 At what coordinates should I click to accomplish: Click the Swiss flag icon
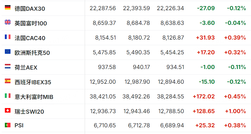(8, 110)
